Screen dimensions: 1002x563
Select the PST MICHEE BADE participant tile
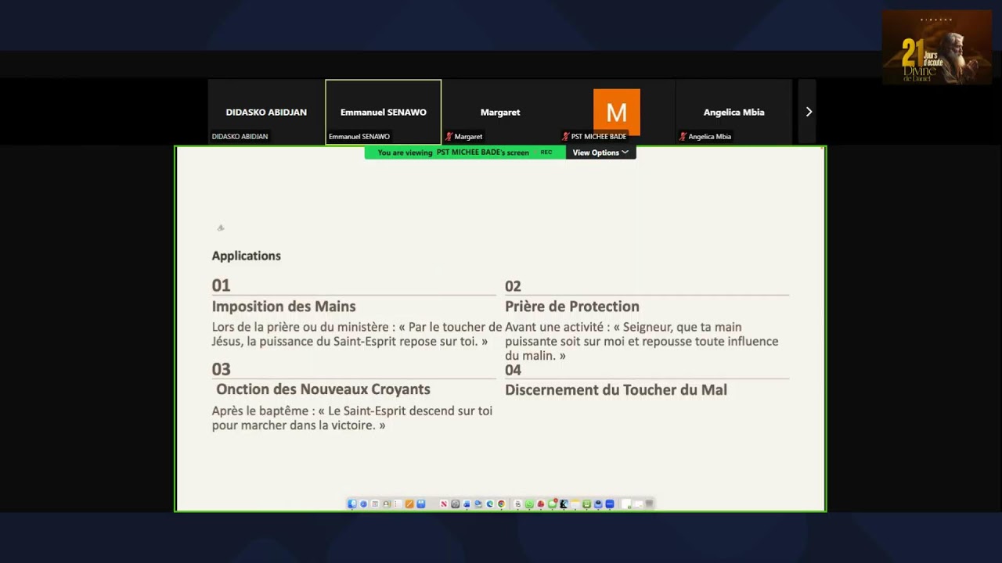tap(617, 112)
